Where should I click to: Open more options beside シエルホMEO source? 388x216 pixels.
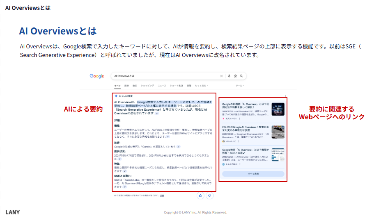[240, 164]
